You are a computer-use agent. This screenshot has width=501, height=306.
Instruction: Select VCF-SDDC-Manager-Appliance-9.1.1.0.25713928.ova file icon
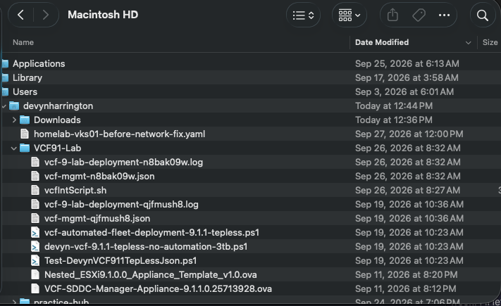(x=35, y=289)
